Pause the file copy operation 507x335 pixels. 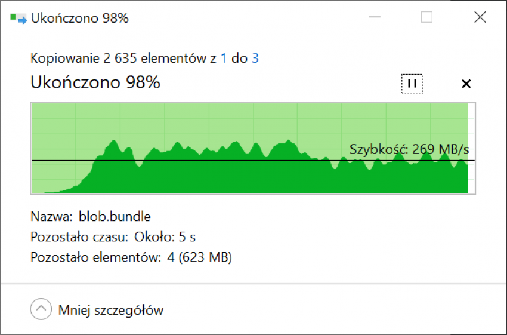click(x=412, y=84)
